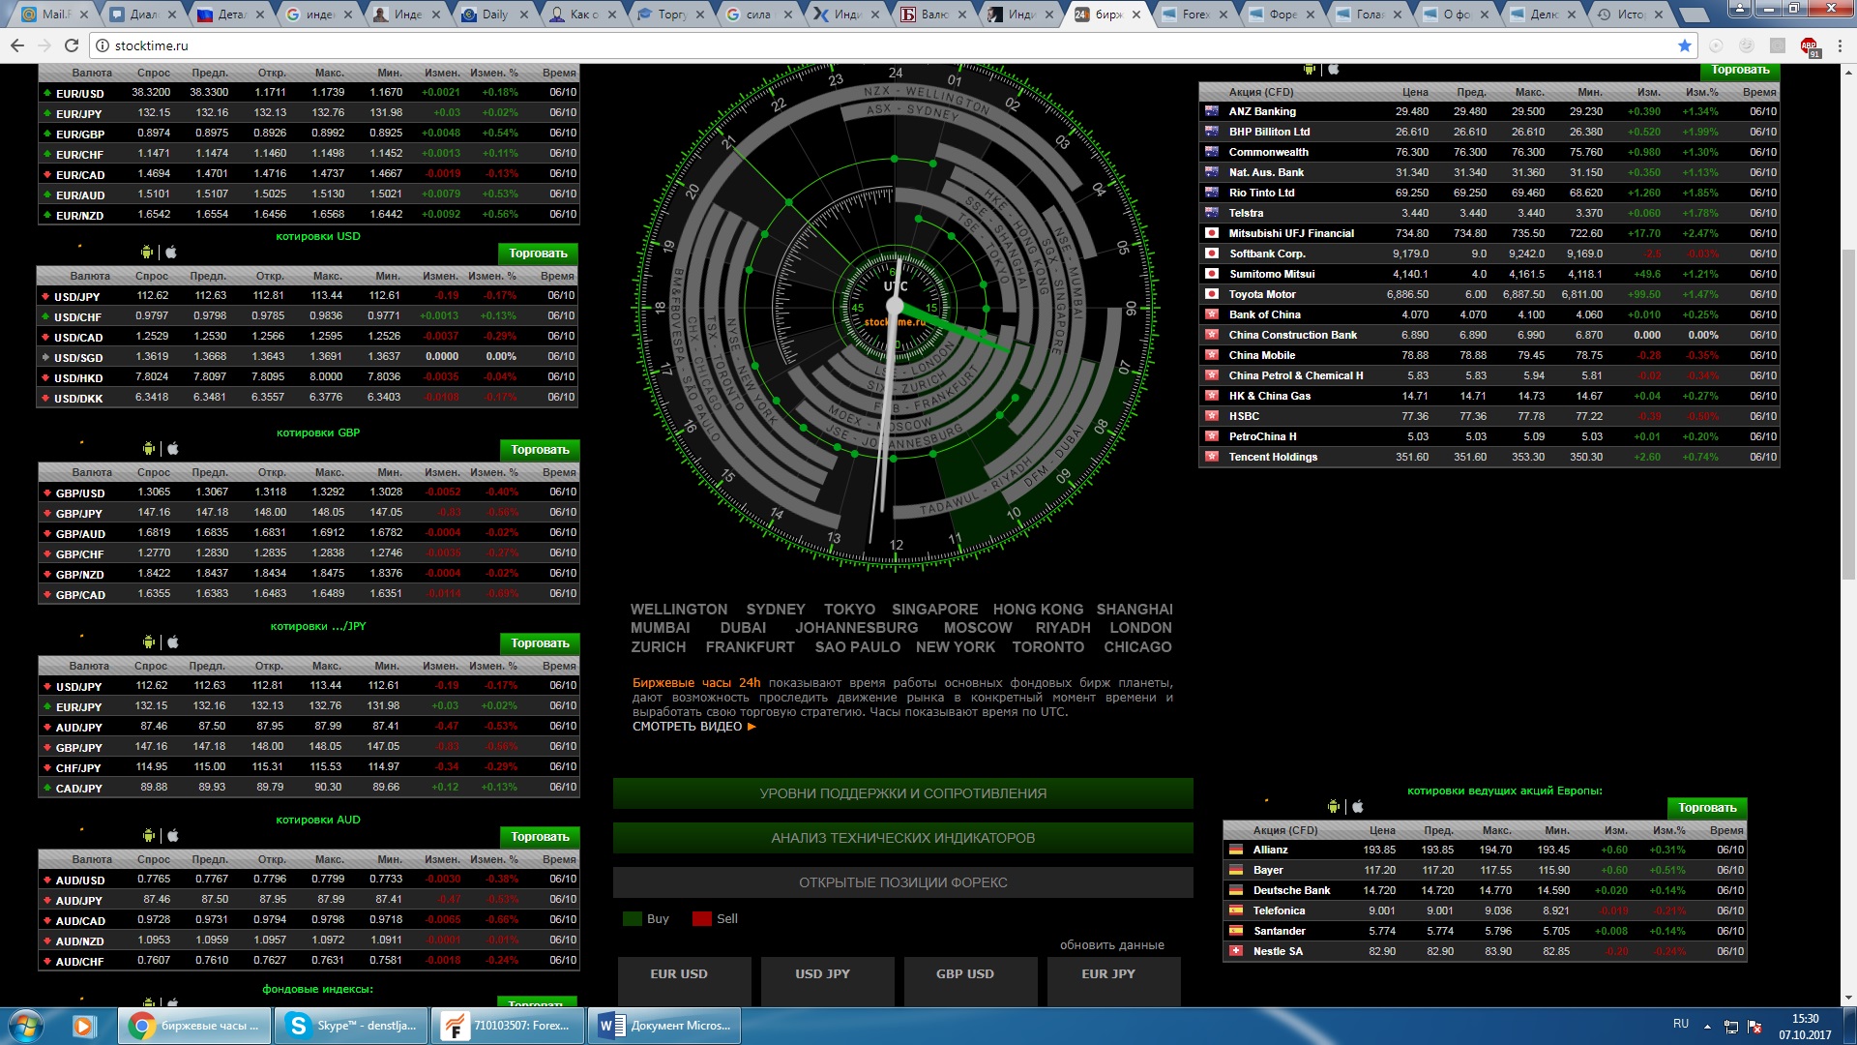Click the RU language indicator in tray

point(1681,1024)
